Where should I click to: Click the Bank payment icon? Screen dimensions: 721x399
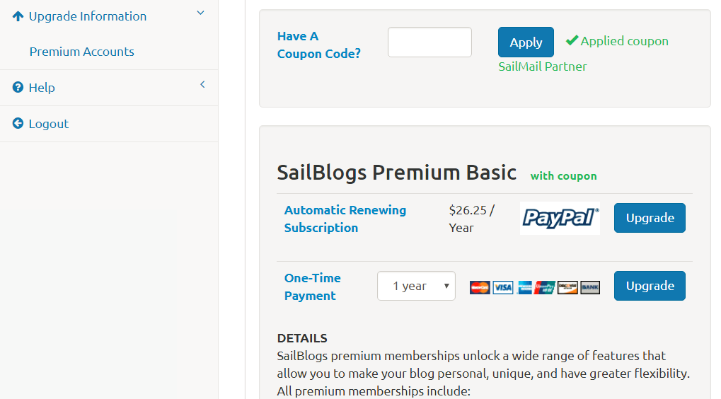click(590, 287)
